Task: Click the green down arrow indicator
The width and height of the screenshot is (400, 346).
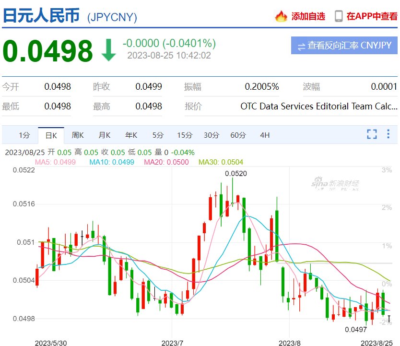Action: click(x=109, y=50)
